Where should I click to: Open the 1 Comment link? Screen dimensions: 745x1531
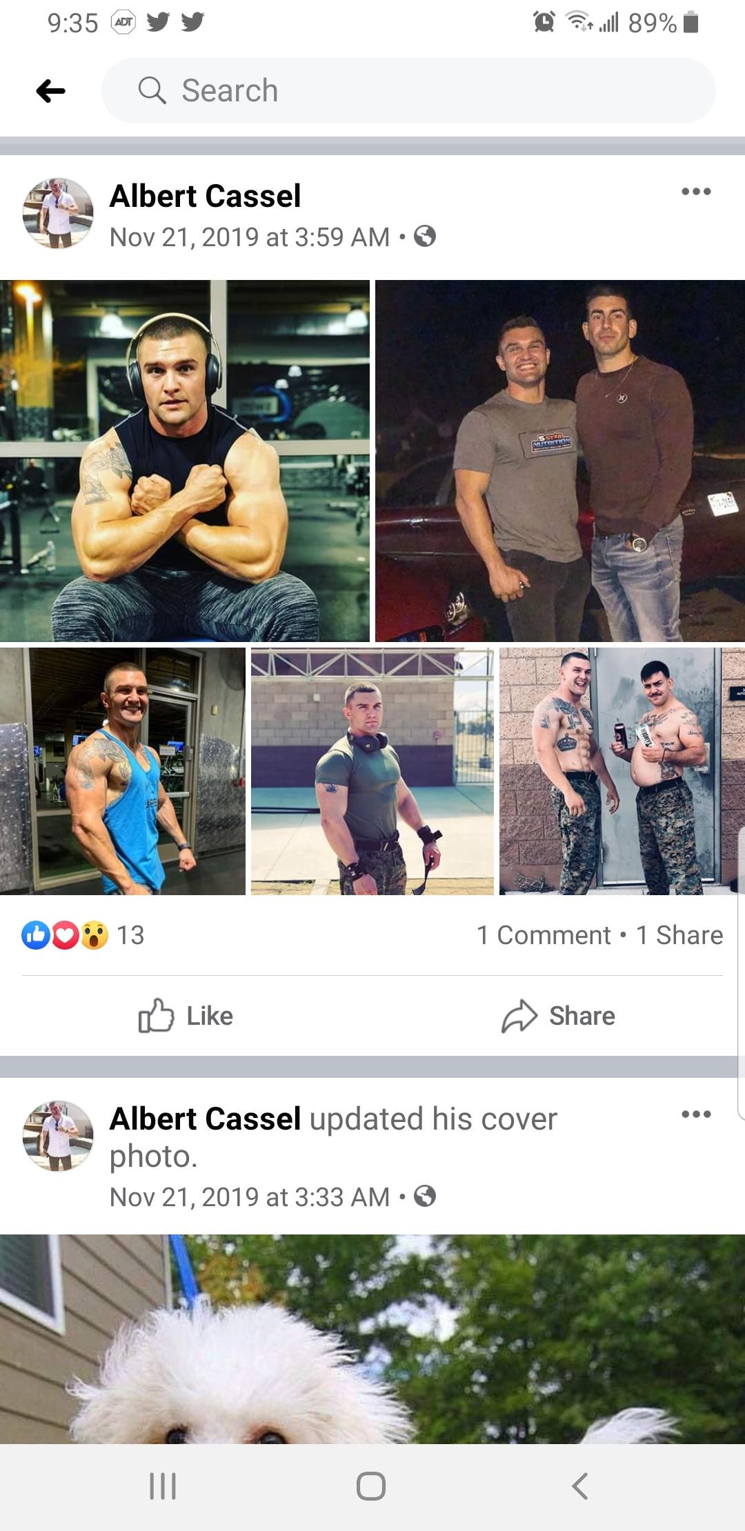[544, 935]
